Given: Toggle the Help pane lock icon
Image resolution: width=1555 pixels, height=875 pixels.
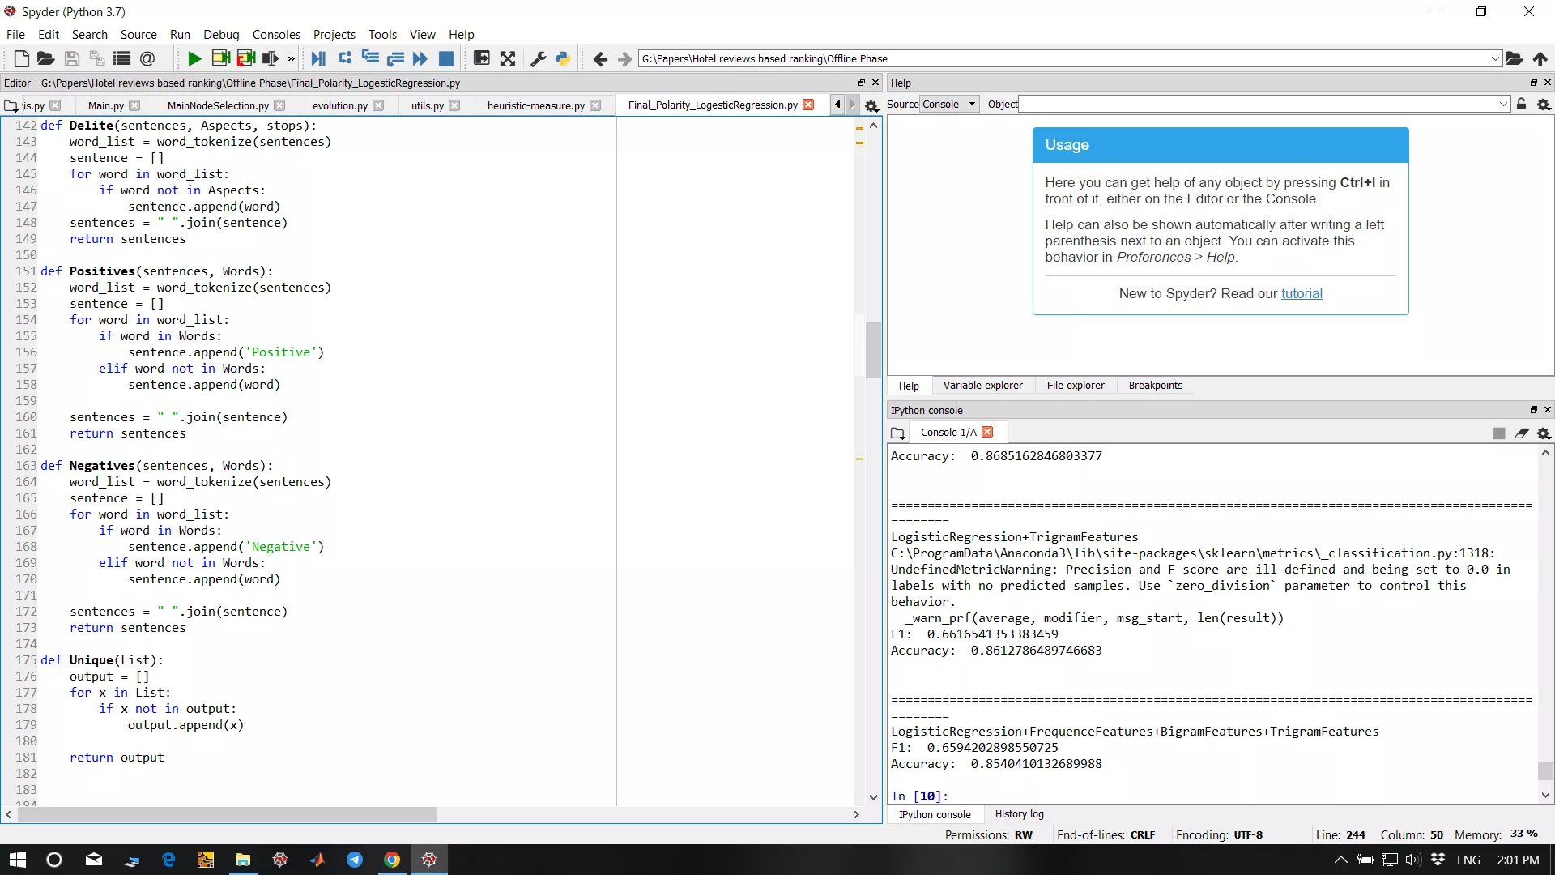Looking at the screenshot, I should click(1522, 104).
